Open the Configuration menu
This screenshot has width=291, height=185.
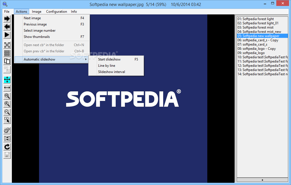click(57, 12)
